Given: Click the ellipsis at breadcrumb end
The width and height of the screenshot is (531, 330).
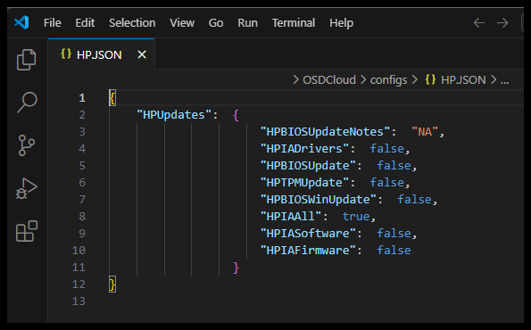Looking at the screenshot, I should (x=504, y=80).
